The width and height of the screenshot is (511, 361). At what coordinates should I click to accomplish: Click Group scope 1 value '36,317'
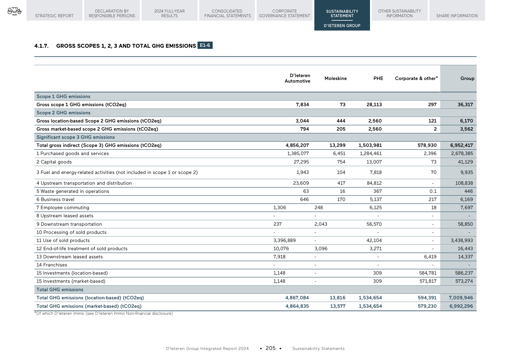(465, 104)
